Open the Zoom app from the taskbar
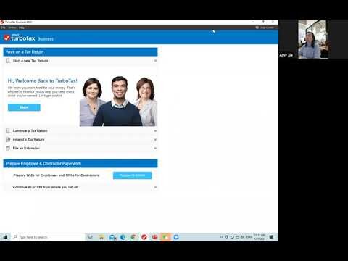 [x=176, y=237]
